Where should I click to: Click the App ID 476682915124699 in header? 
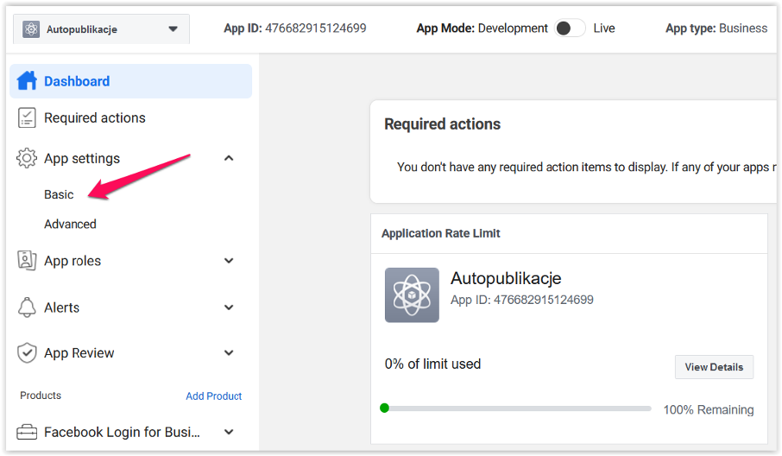294,28
